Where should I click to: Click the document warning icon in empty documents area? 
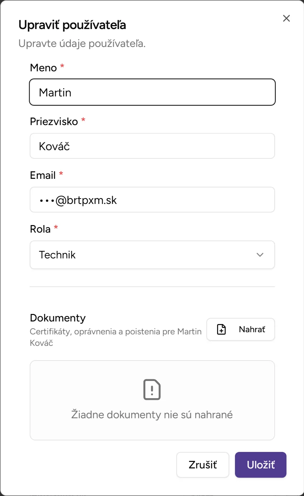click(x=152, y=390)
